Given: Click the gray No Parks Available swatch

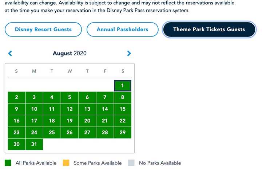Looking at the screenshot, I should (x=131, y=163).
